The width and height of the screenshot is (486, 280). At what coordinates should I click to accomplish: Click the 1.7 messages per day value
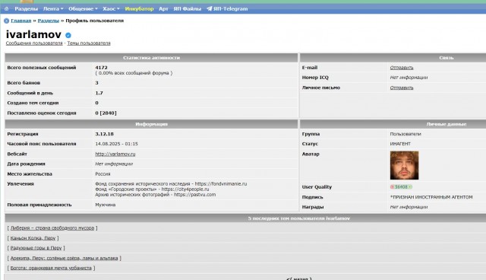(x=99, y=93)
